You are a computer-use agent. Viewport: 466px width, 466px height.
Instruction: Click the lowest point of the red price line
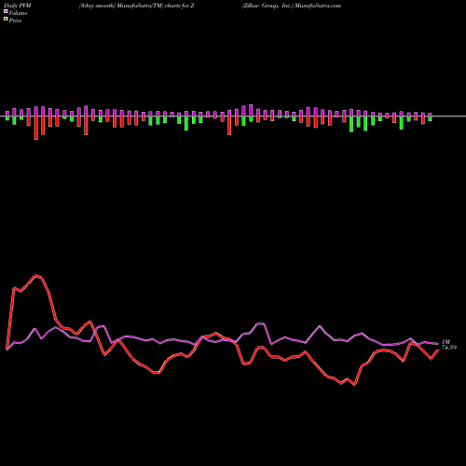355,385
